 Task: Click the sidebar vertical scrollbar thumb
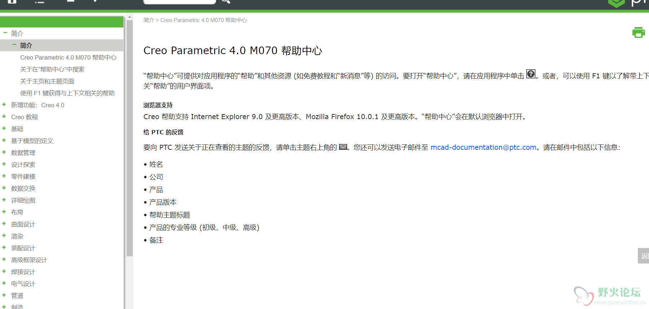point(130,138)
